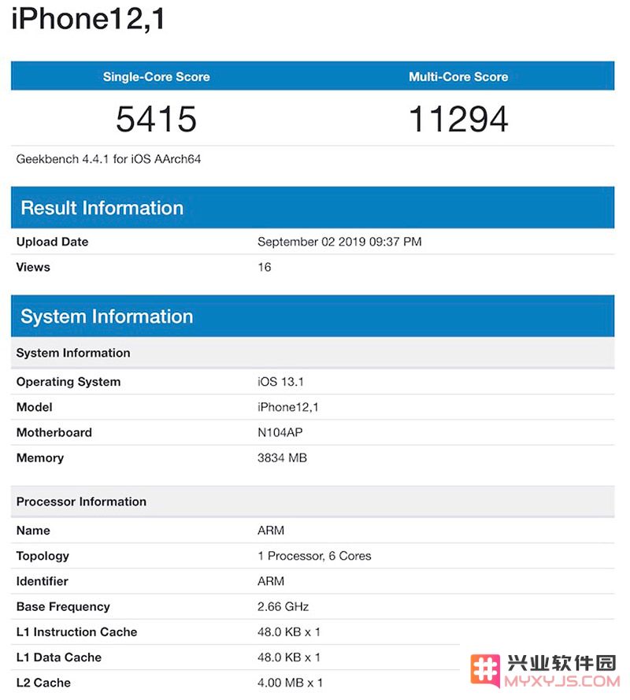The width and height of the screenshot is (630, 700).
Task: Click the 48.0 KB x 1 instruction cache value
Action: tap(289, 632)
